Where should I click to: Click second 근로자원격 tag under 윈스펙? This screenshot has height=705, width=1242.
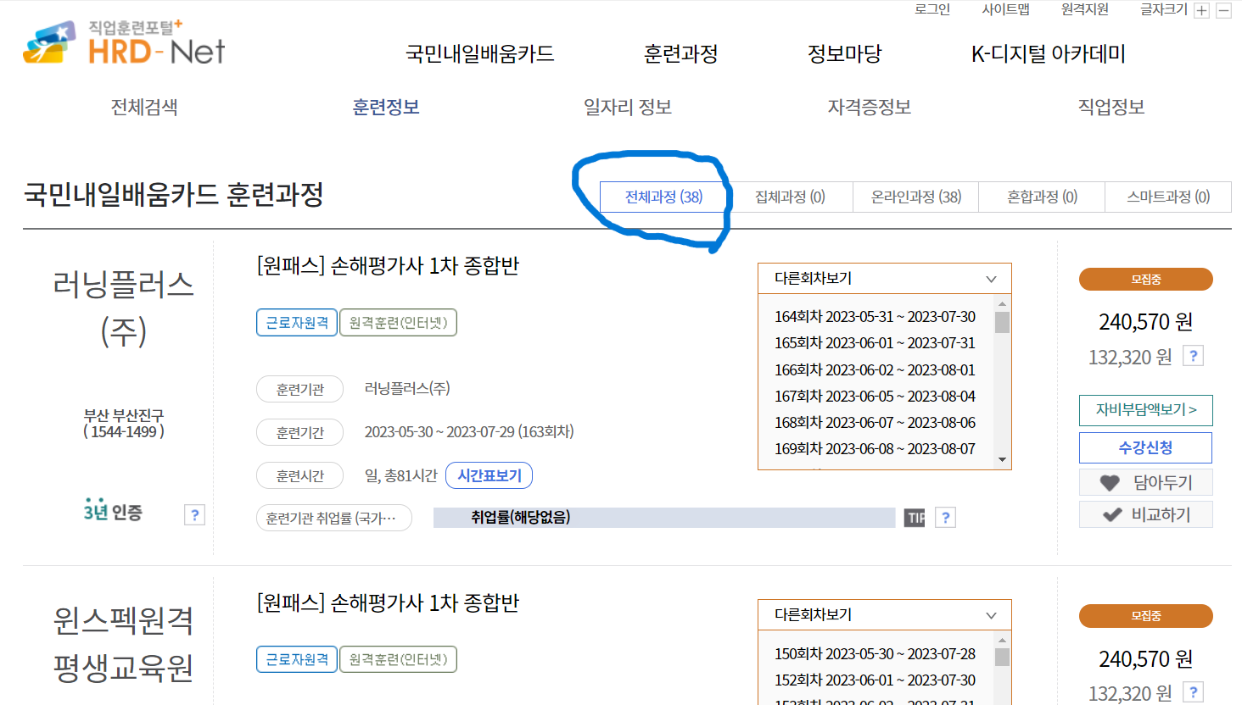click(x=297, y=659)
